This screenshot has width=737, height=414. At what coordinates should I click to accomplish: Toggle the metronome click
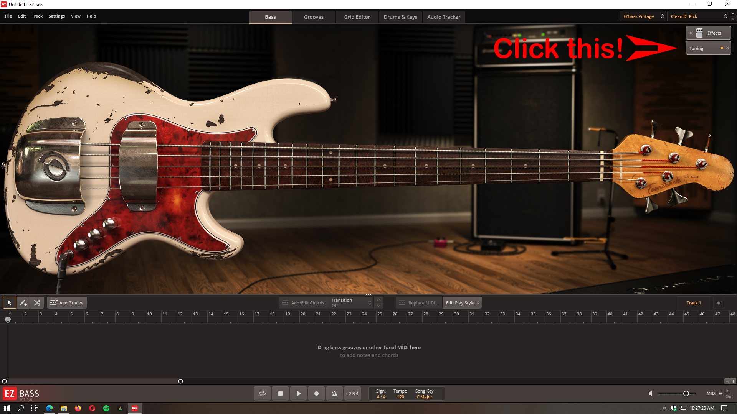334,394
